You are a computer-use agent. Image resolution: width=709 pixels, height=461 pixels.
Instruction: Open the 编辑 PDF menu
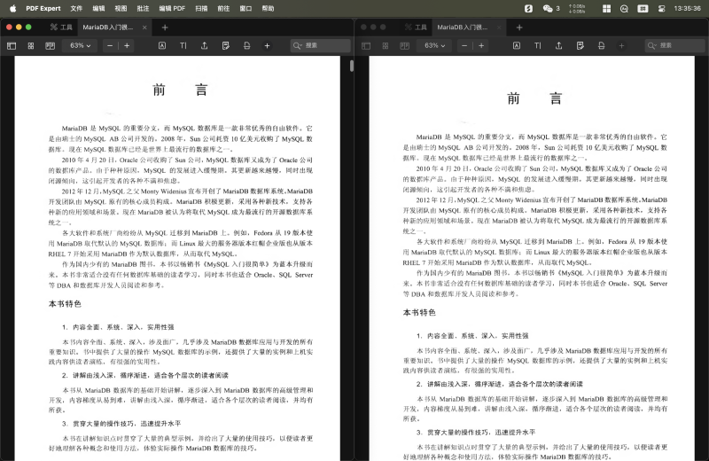pyautogui.click(x=172, y=8)
